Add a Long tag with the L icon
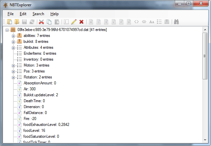Viewport: 211px width, 146px height. tap(114, 22)
